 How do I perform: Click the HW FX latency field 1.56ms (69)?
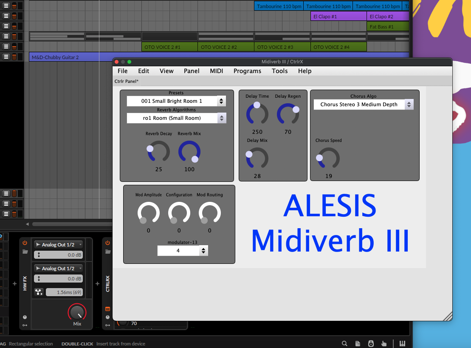click(64, 292)
